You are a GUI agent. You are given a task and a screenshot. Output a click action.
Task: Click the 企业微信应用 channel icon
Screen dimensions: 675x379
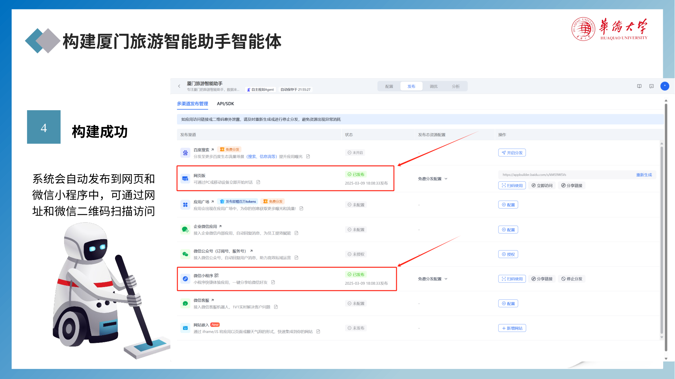[x=185, y=230]
